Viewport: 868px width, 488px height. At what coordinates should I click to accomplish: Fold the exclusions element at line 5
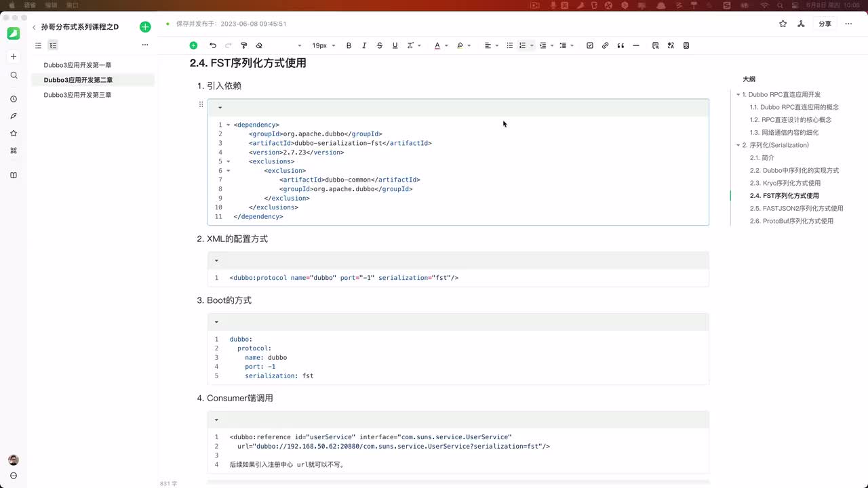pos(229,161)
